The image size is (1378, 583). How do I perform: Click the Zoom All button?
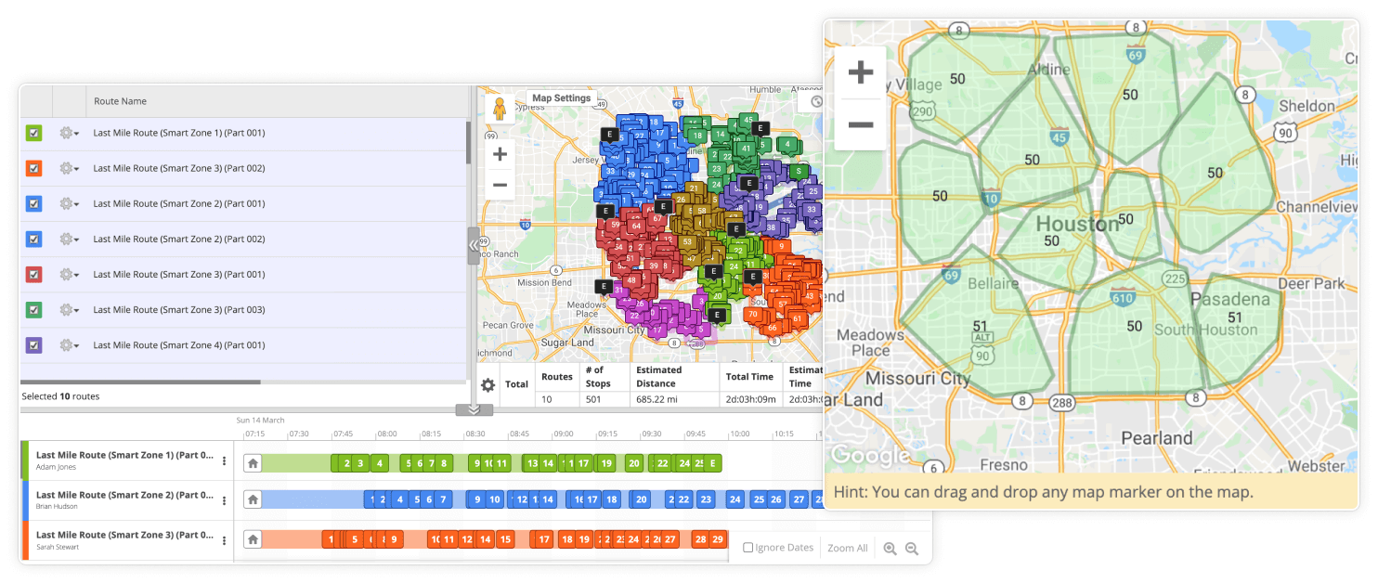[x=846, y=548]
